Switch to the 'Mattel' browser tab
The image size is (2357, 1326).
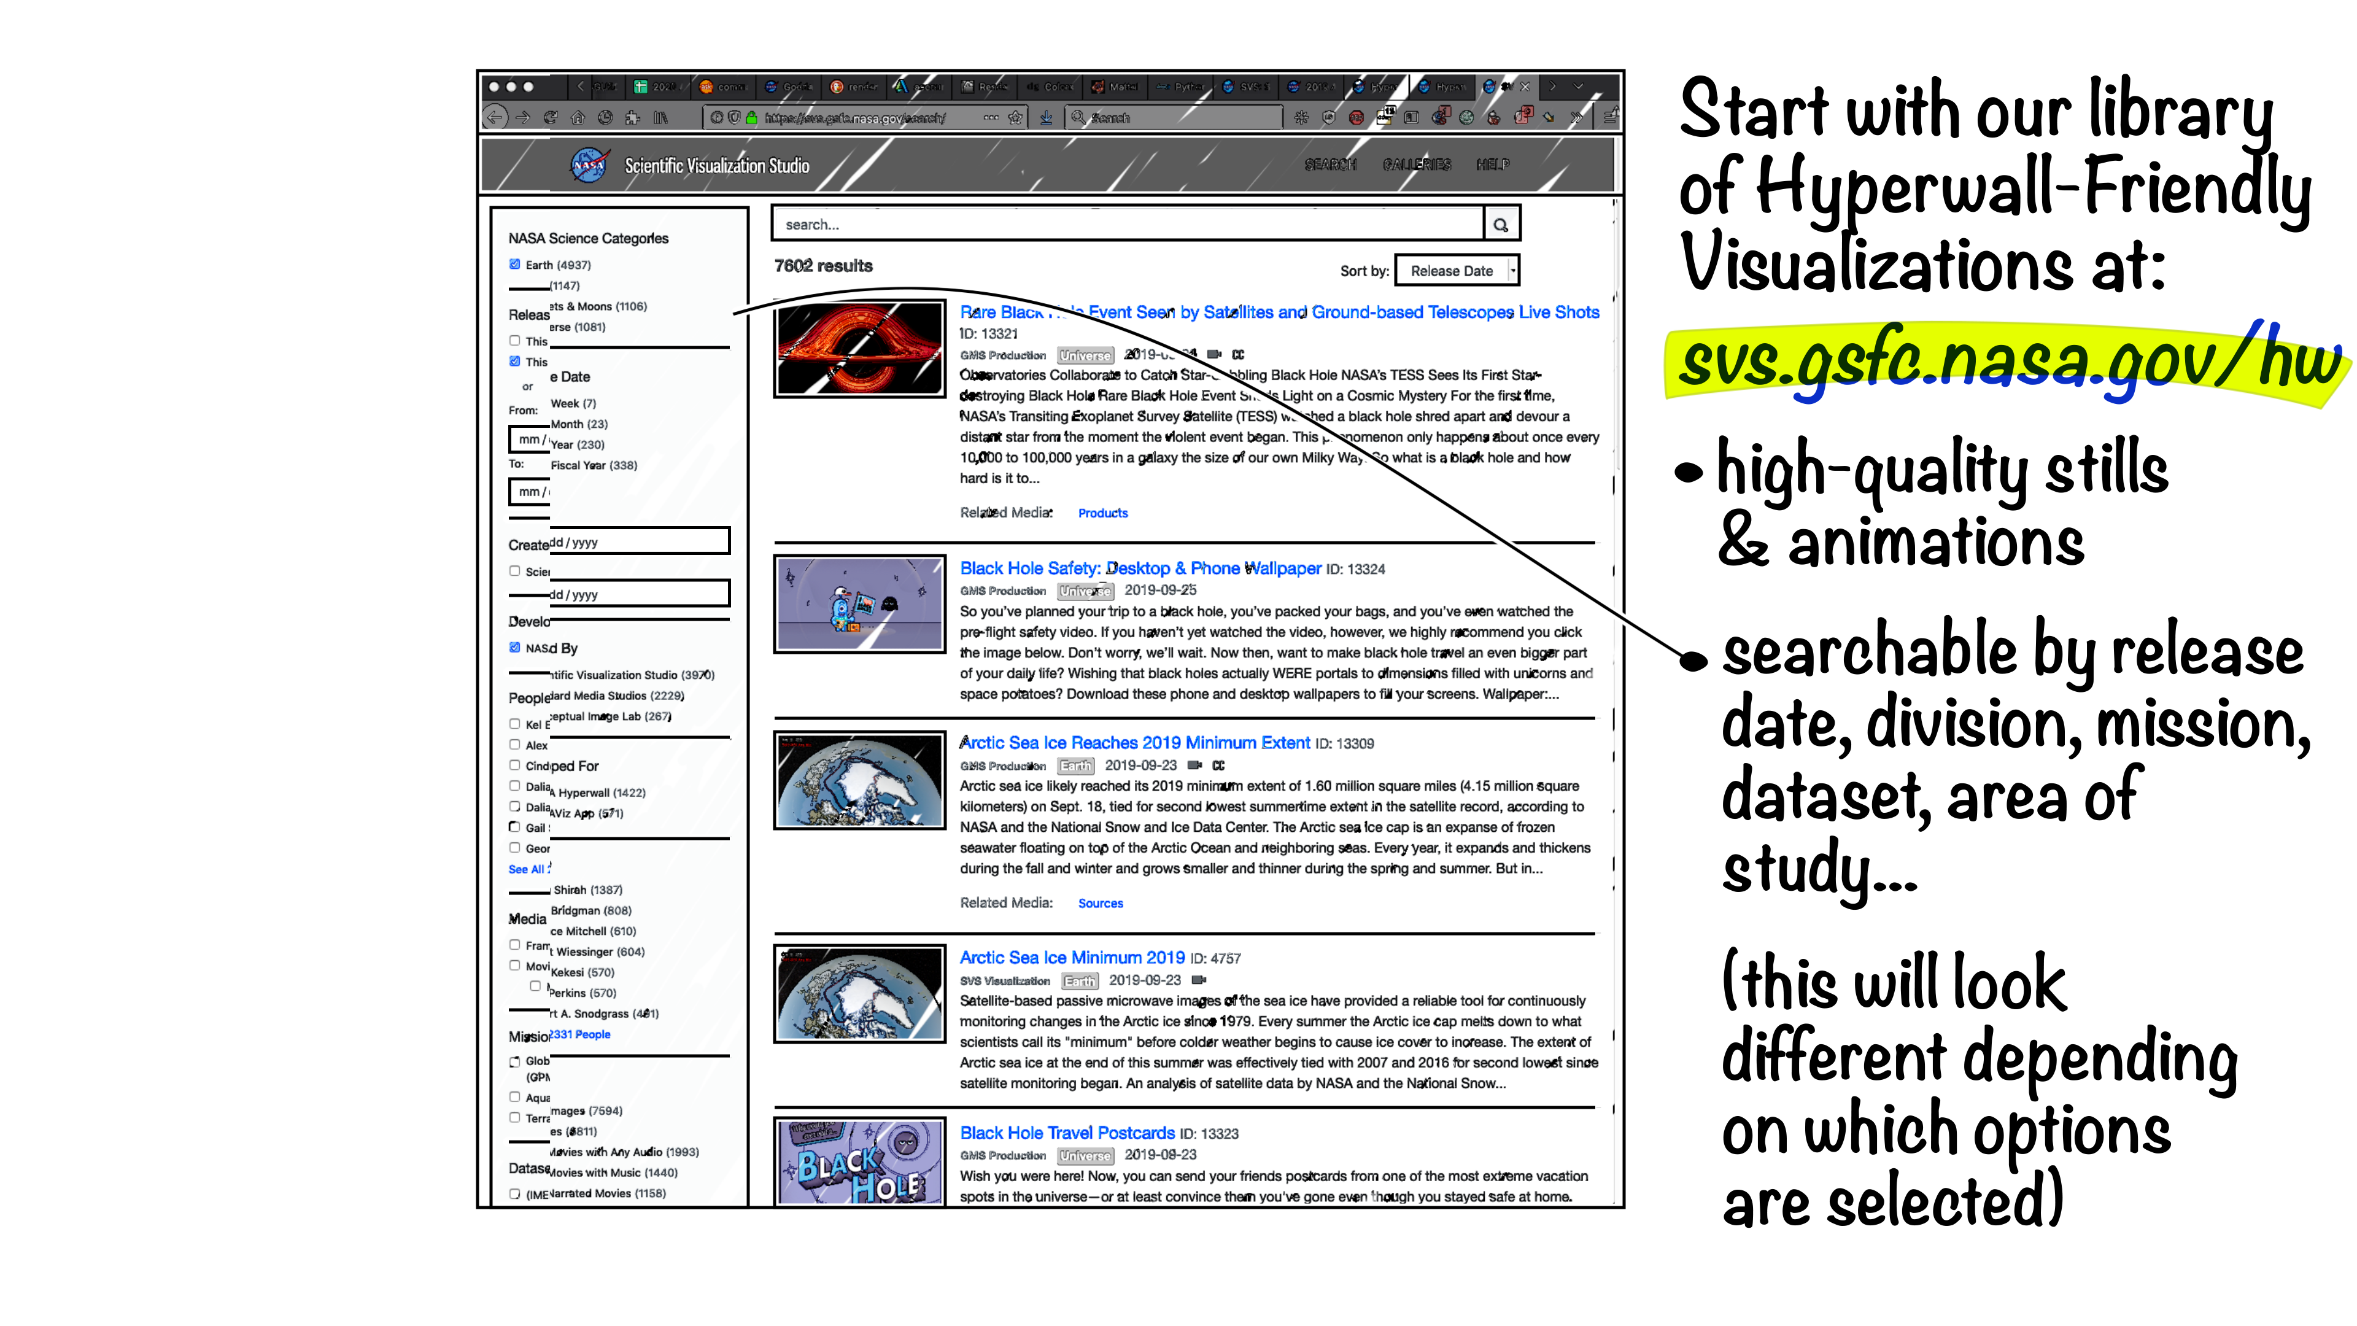pos(1115,87)
